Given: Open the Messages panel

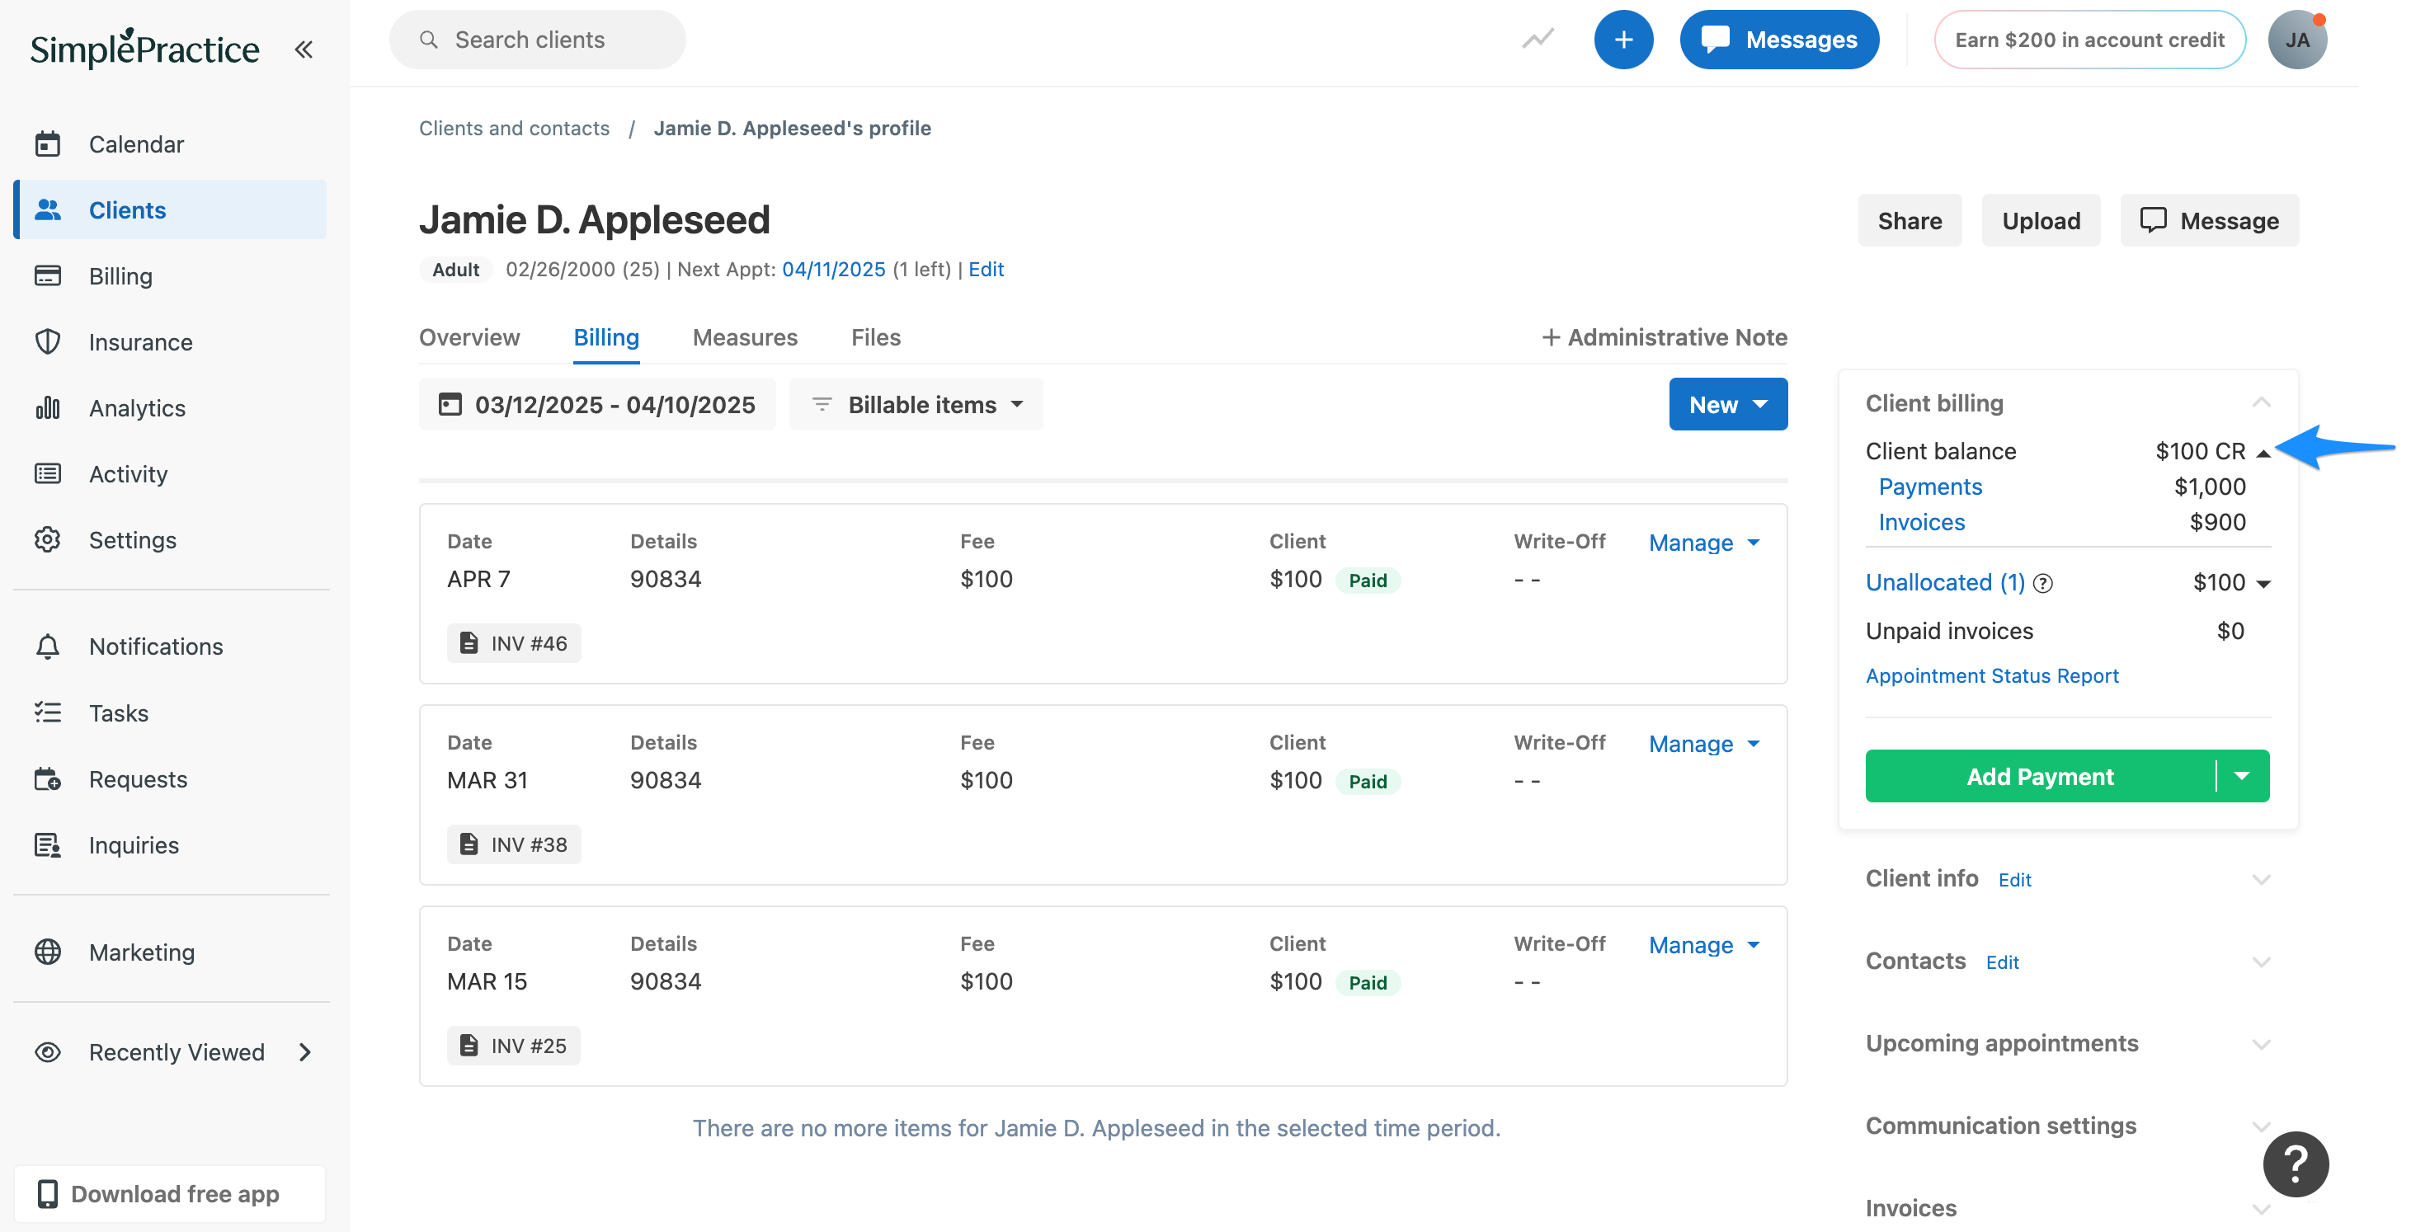Looking at the screenshot, I should pyautogui.click(x=1779, y=40).
